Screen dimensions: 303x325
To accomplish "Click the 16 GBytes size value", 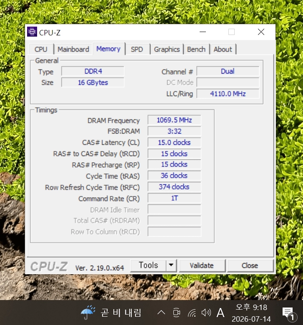I will tap(93, 82).
